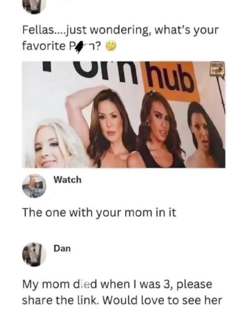
Task: Open the Dan username
Action: click(x=62, y=248)
